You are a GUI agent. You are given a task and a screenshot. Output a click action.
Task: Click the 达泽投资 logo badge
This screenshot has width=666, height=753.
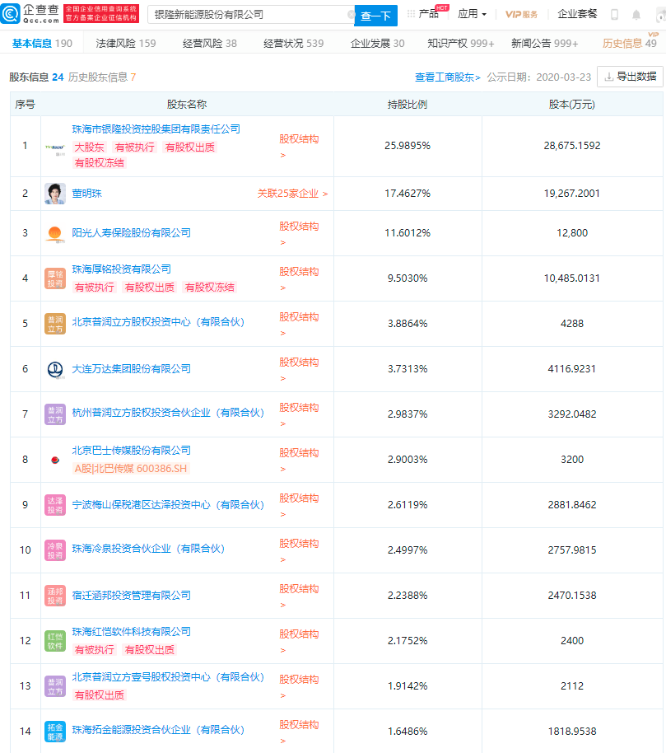pyautogui.click(x=55, y=505)
